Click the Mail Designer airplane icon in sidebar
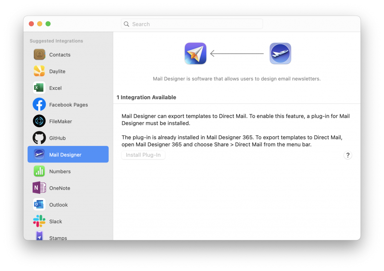The height and width of the screenshot is (271, 384). point(39,155)
